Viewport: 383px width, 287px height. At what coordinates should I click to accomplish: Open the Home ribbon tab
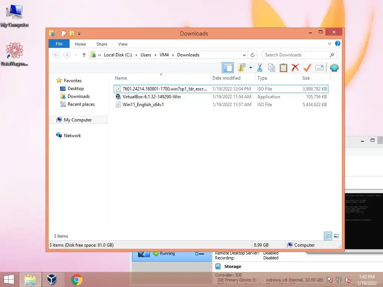tap(80, 44)
